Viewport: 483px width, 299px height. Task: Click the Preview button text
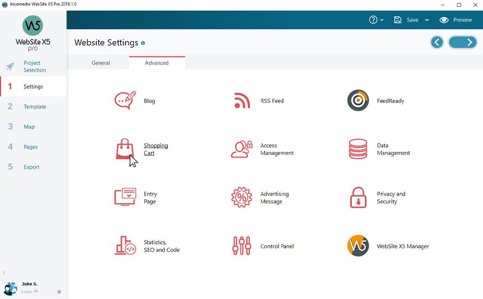coord(463,20)
